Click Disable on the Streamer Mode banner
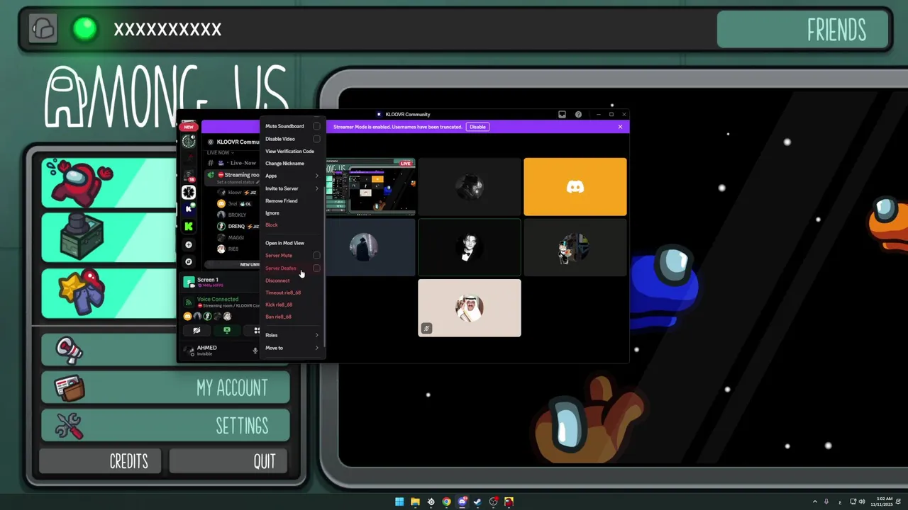 tap(477, 127)
